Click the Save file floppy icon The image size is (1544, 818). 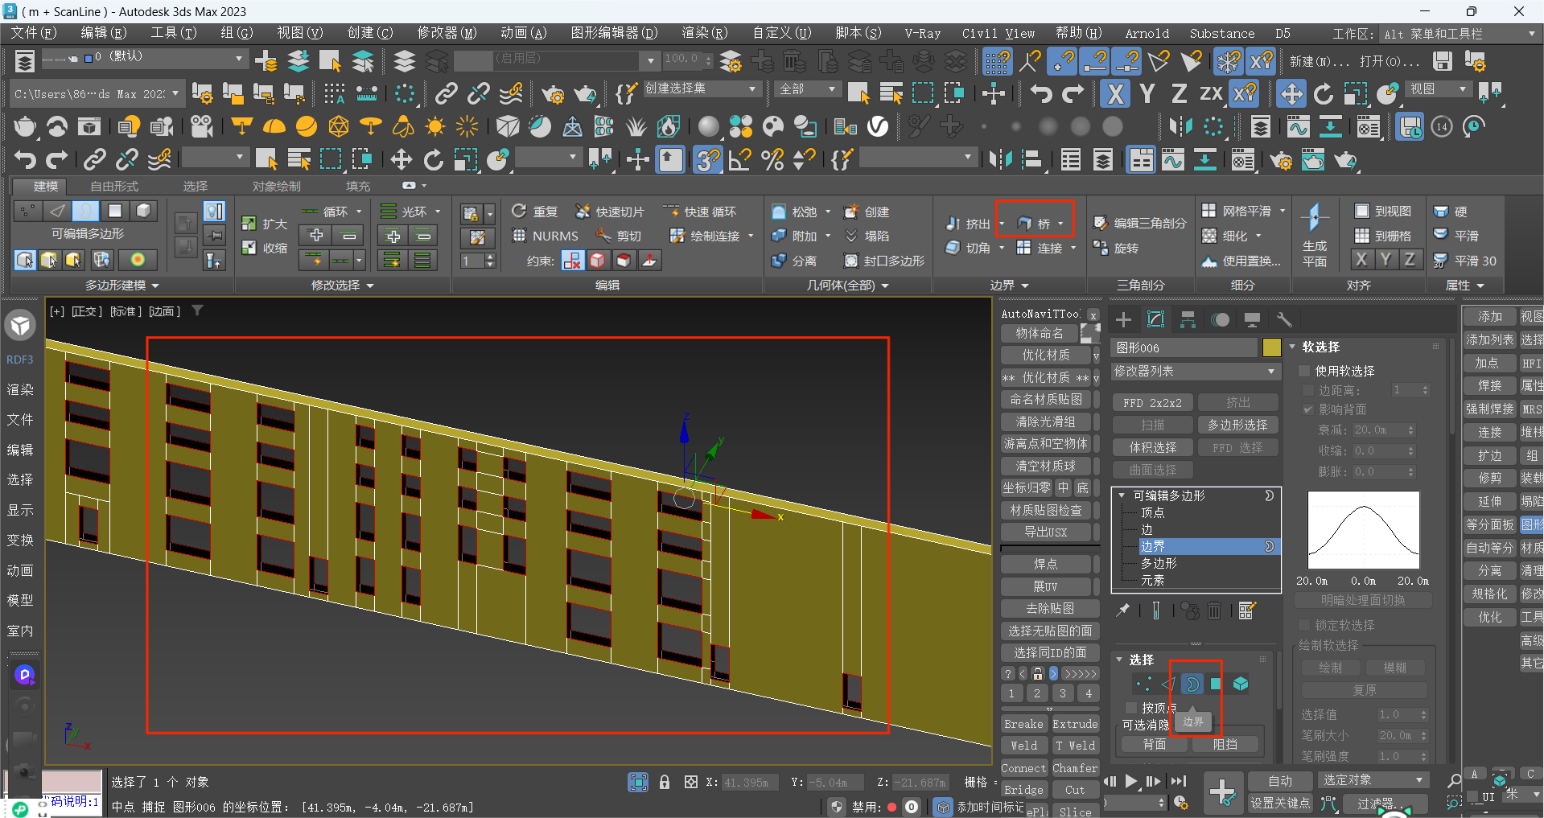1443,61
